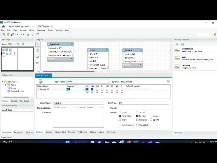Collapse the grn table arrow
217x163 pixels.
(x=107, y=50)
